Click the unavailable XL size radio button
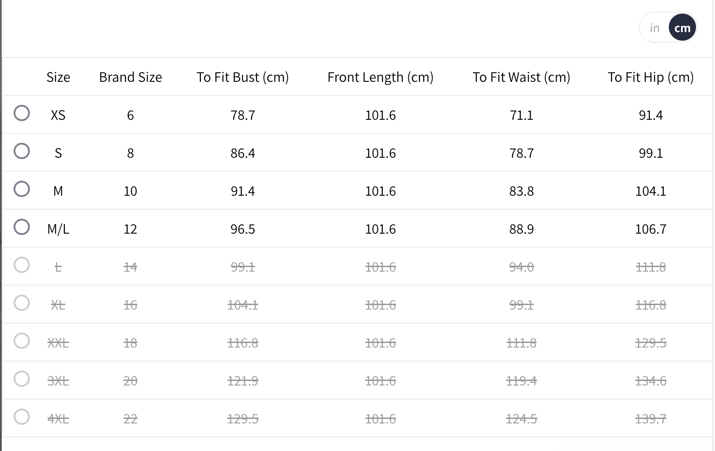The width and height of the screenshot is (715, 451). coord(22,303)
